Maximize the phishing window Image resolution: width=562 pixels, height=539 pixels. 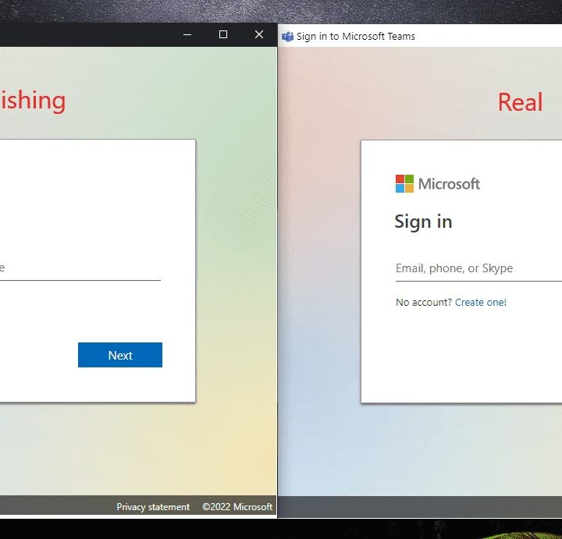223,34
